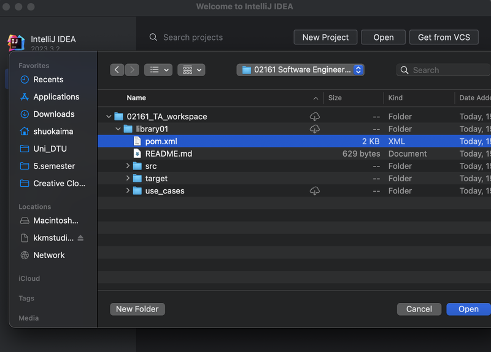The height and width of the screenshot is (352, 491).
Task: Click iCloud download icon for 02161_TA_workspace
Action: [315, 117]
